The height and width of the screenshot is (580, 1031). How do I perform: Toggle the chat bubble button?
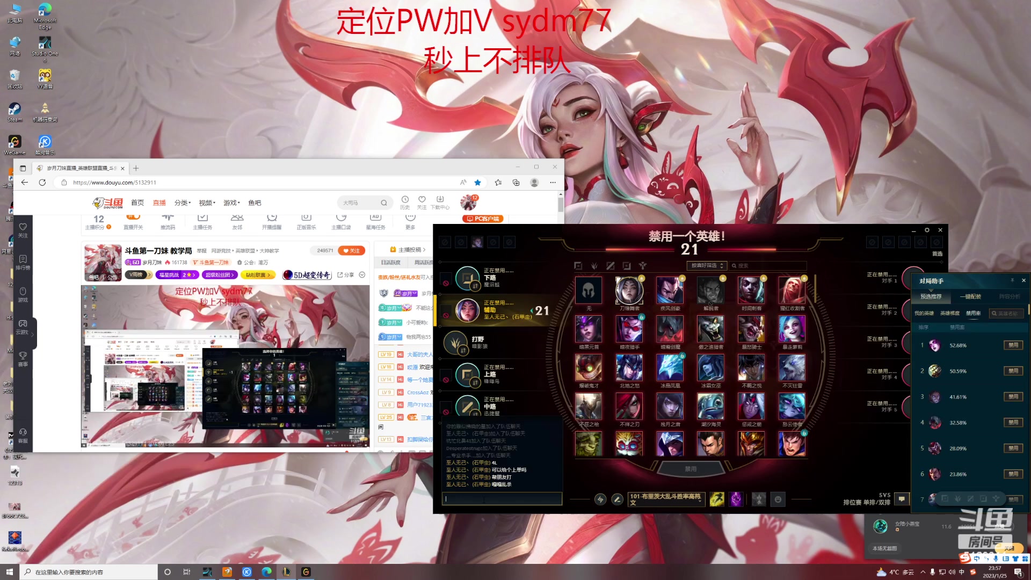pos(902,499)
